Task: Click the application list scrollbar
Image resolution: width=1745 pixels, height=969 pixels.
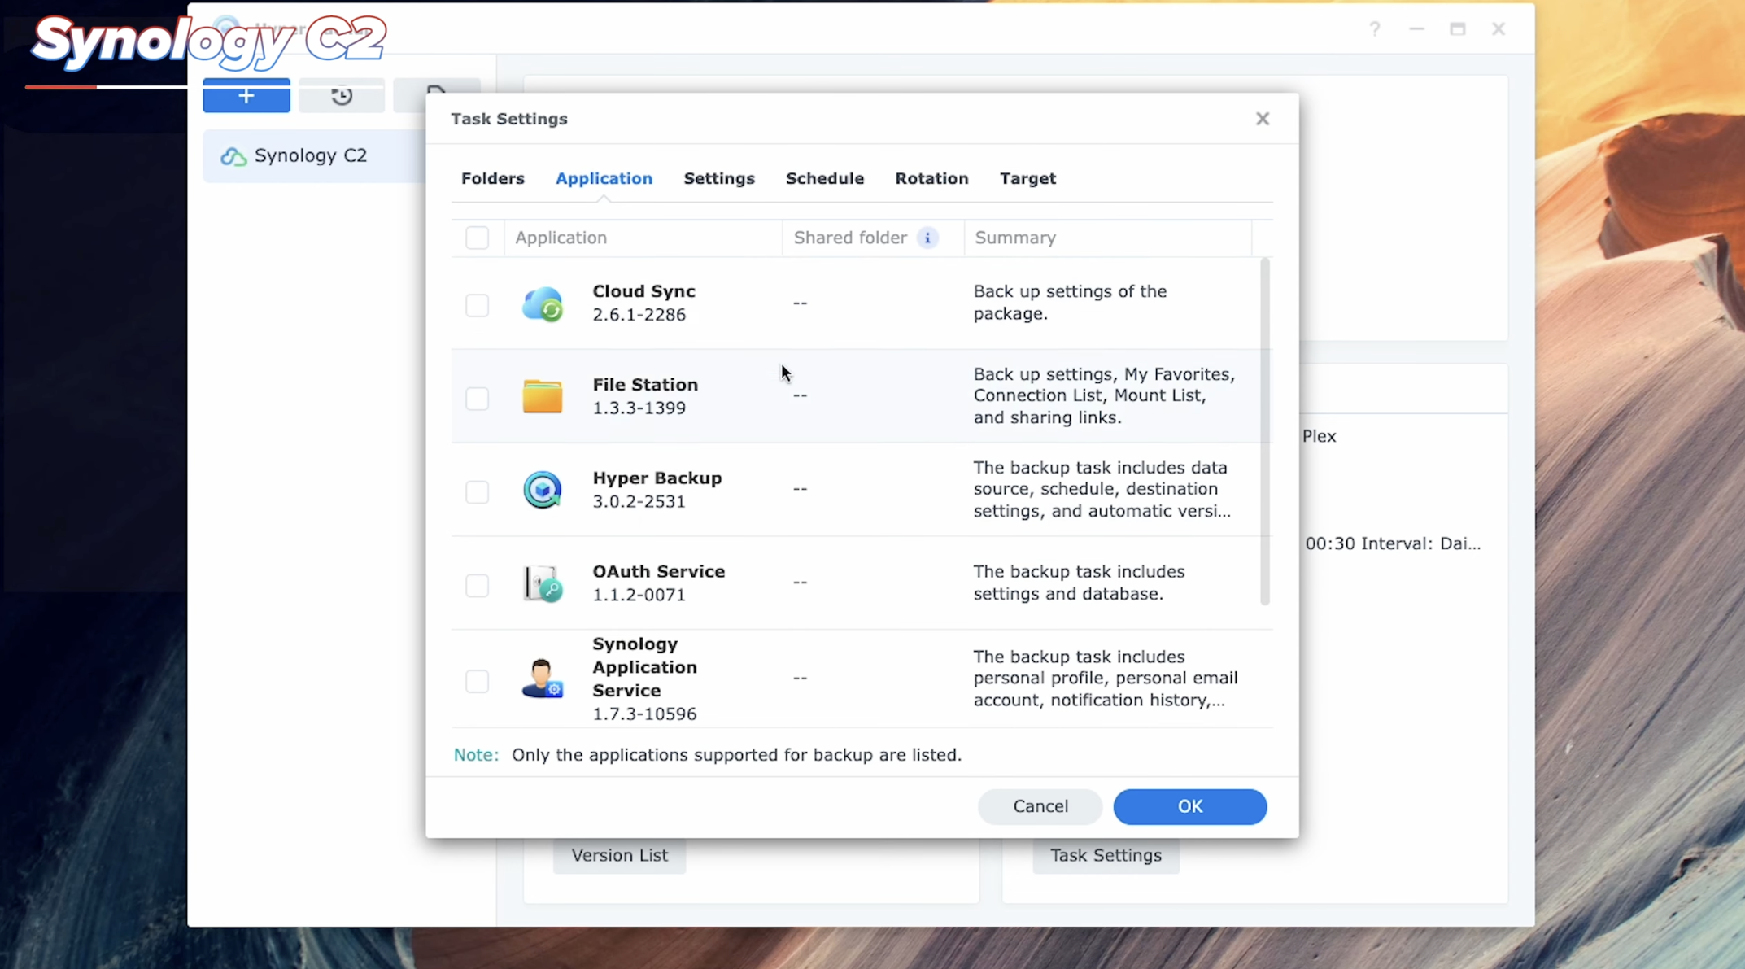Action: pyautogui.click(x=1263, y=431)
